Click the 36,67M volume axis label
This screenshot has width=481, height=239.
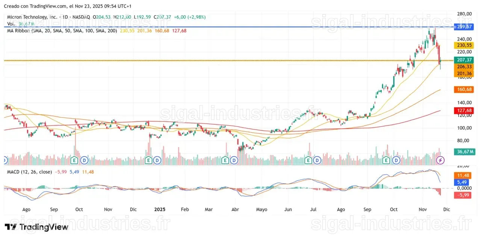click(x=464, y=152)
